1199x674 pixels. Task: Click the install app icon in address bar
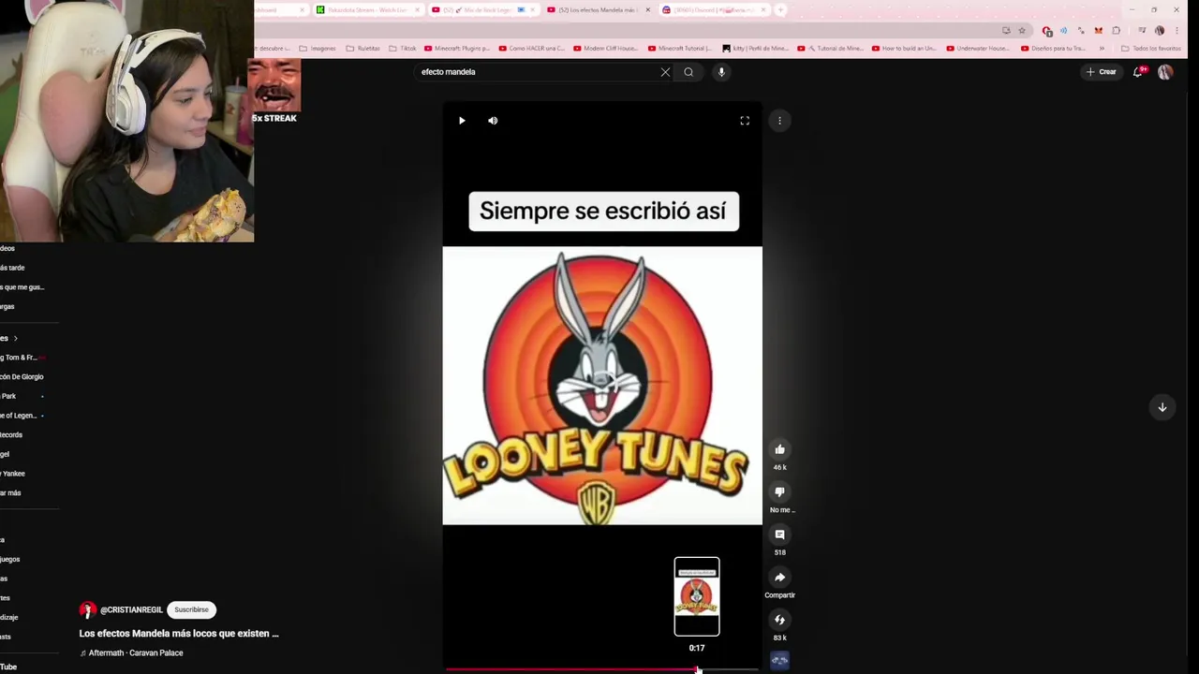point(1006,31)
